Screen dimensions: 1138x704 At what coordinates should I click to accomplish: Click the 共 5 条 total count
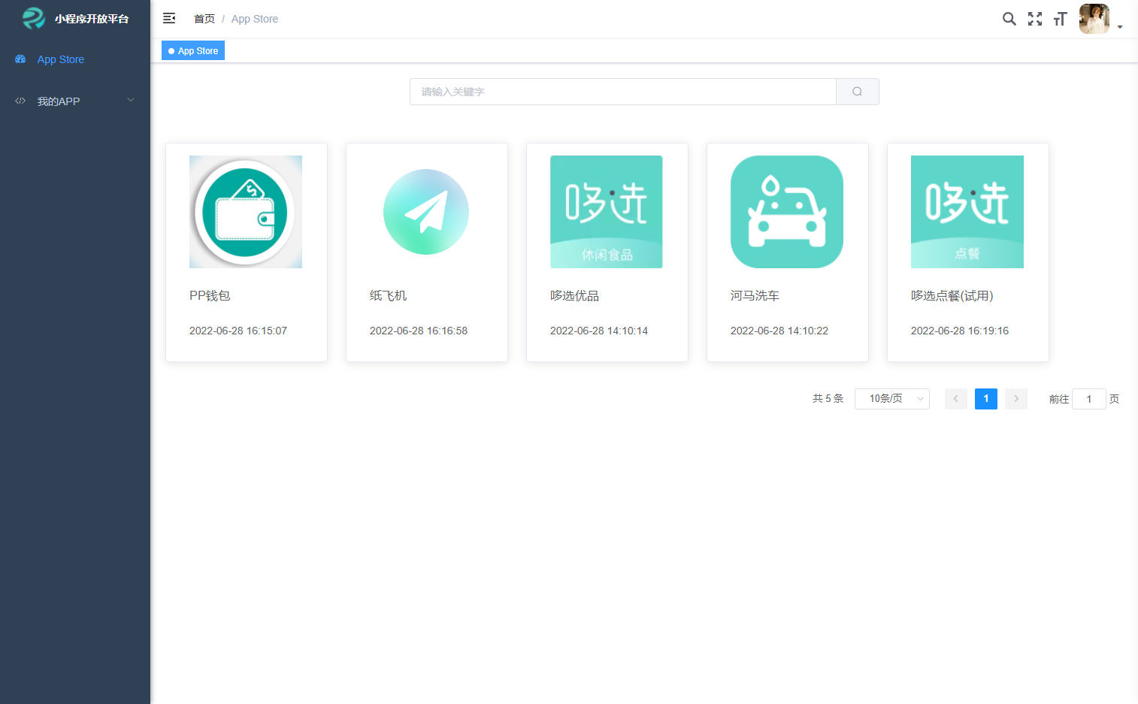(x=828, y=398)
